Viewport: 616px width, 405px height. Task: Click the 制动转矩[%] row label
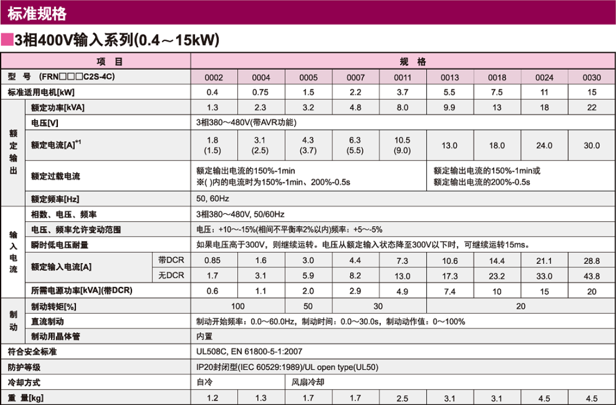(54, 307)
